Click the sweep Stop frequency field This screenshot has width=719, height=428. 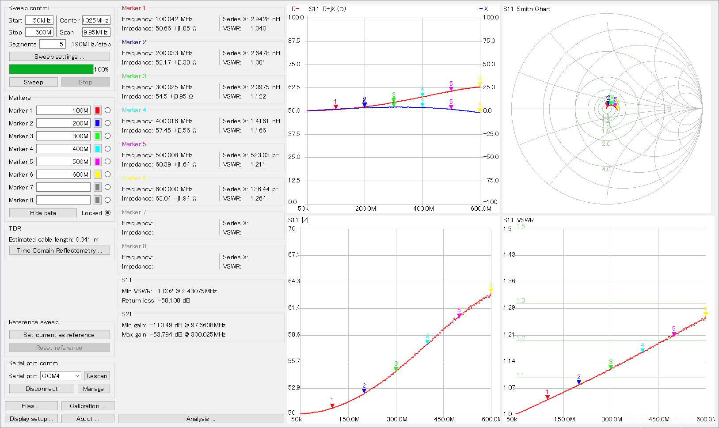click(39, 32)
